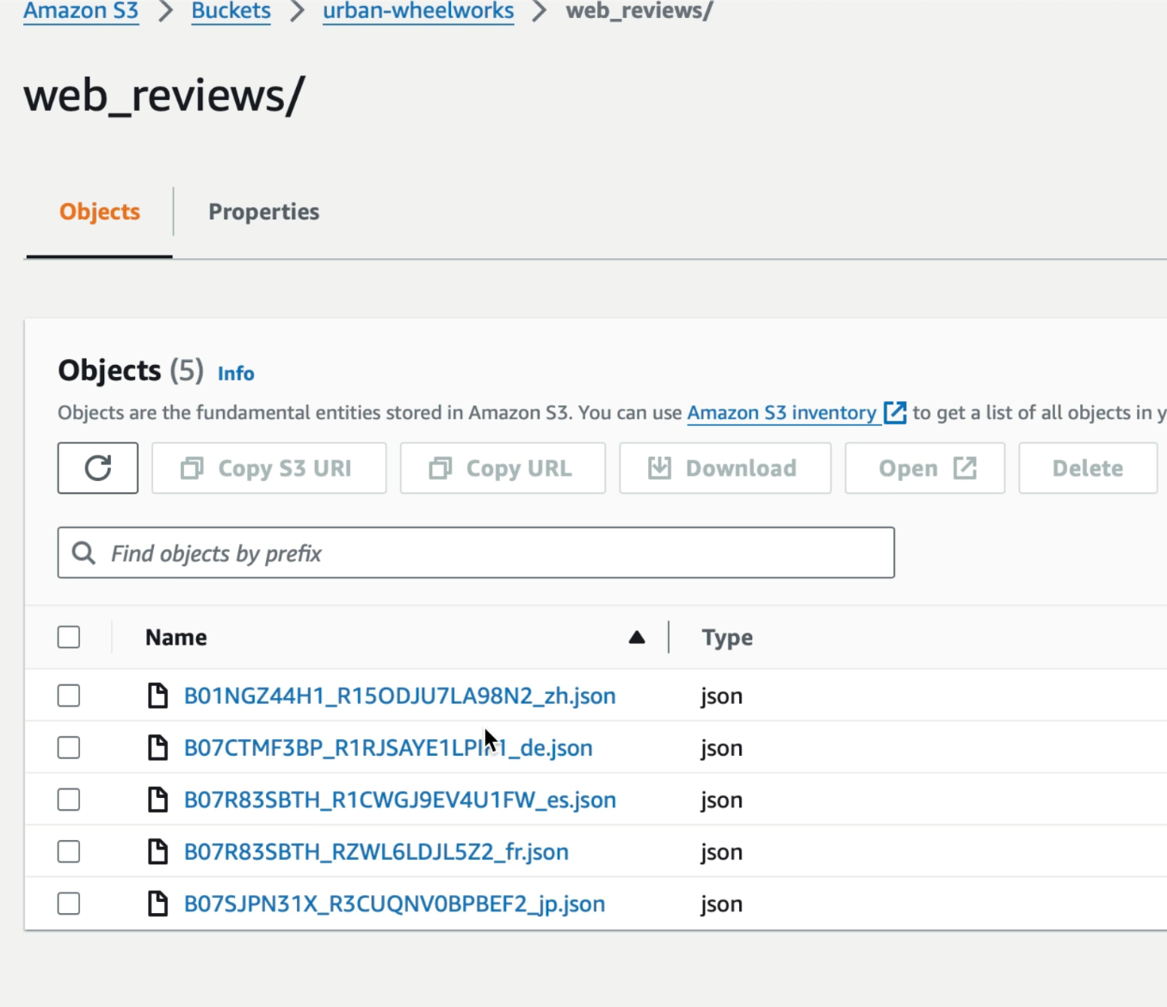Select the Objects tab
This screenshot has height=1007, width=1167.
100,212
